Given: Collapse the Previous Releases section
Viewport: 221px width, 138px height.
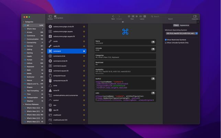Looking at the screenshot, I should tap(23, 104).
